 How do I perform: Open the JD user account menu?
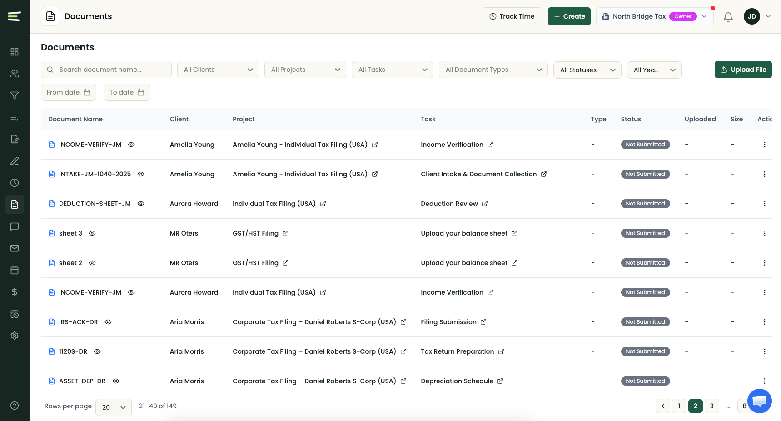tap(757, 16)
